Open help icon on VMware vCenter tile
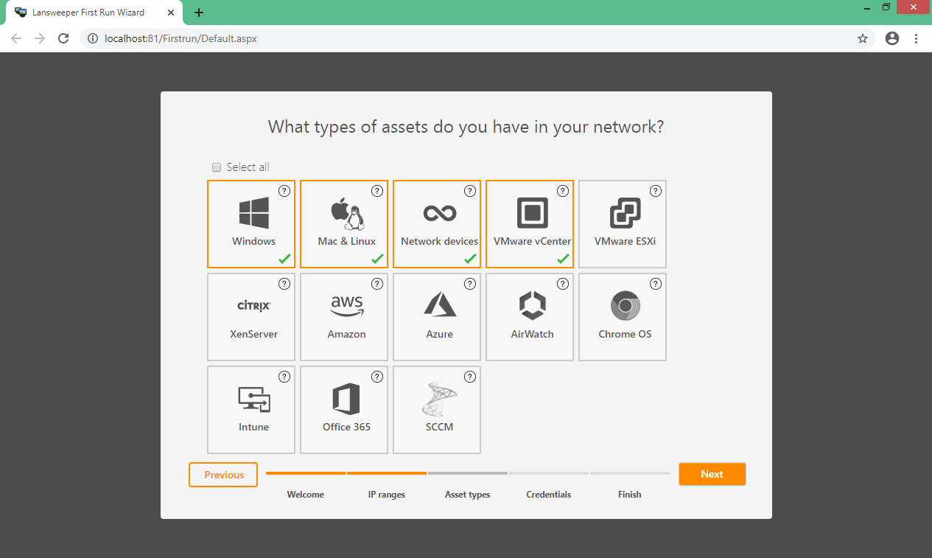Viewport: 932px width, 558px height. (x=563, y=191)
